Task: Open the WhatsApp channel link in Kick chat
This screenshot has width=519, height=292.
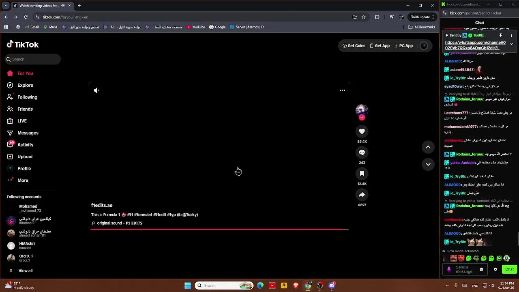Action: [x=475, y=45]
